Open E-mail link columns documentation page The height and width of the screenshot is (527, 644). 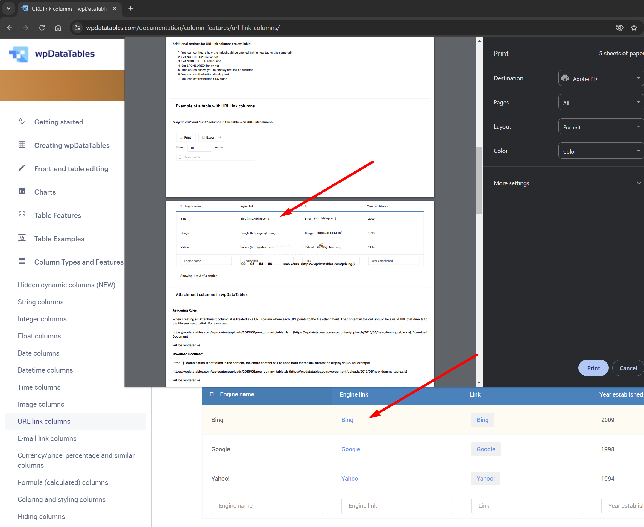[47, 438]
